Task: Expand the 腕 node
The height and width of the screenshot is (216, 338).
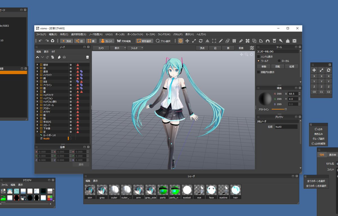Action: 37,118
